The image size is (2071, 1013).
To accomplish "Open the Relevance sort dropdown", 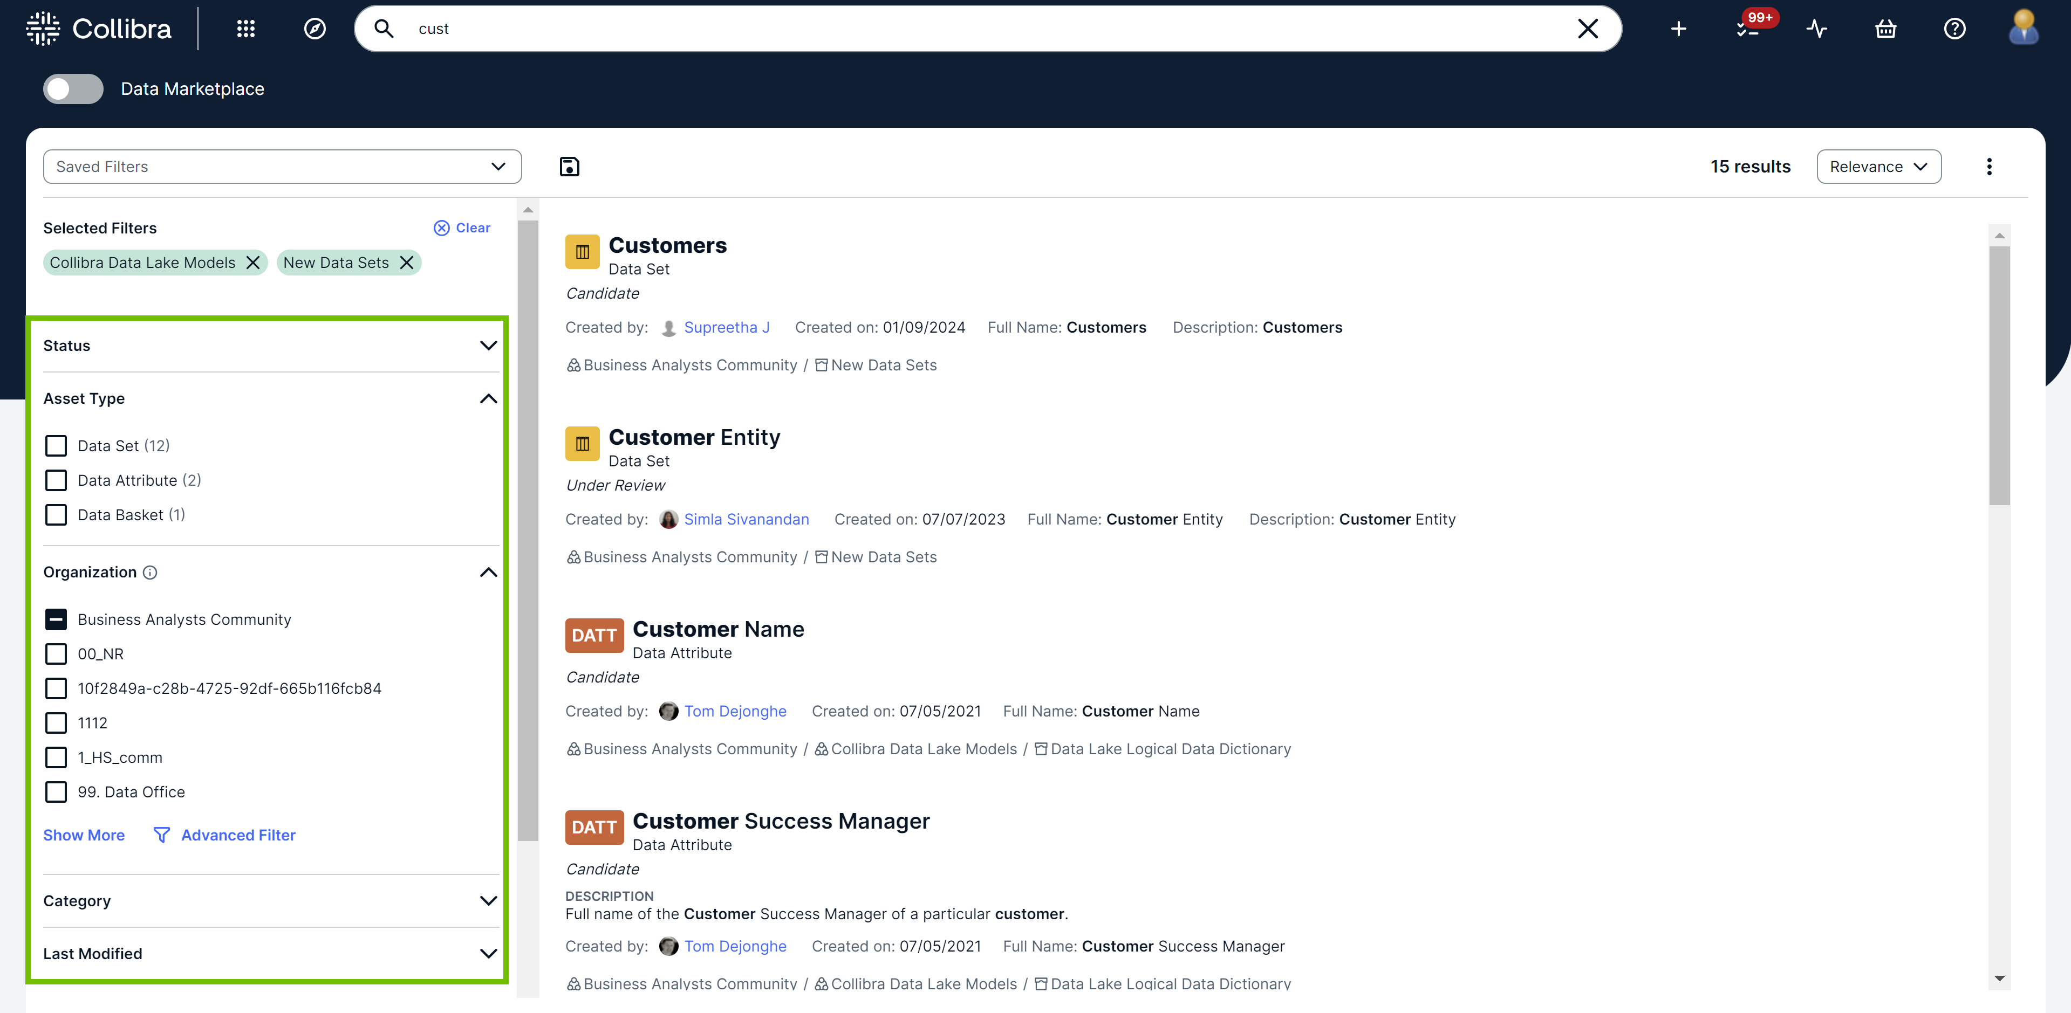I will tap(1878, 166).
